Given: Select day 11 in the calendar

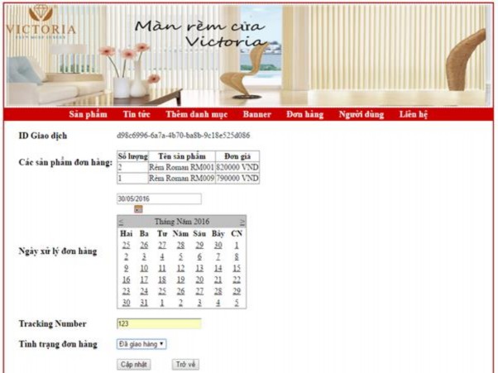Looking at the screenshot, I should (162, 268).
